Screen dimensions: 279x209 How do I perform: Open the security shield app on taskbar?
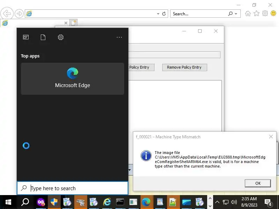[54, 202]
